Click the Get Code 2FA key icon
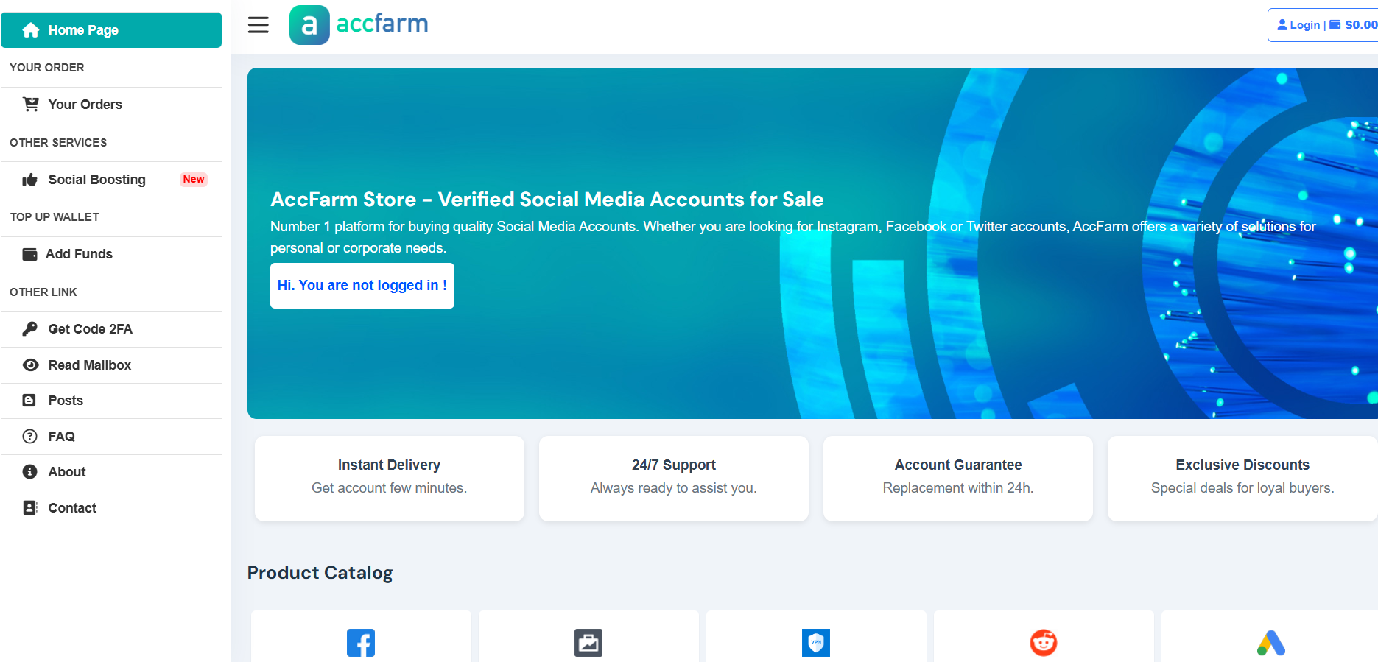The width and height of the screenshot is (1378, 662). click(x=29, y=329)
